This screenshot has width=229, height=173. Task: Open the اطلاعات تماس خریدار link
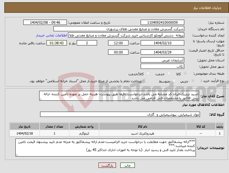51,35
